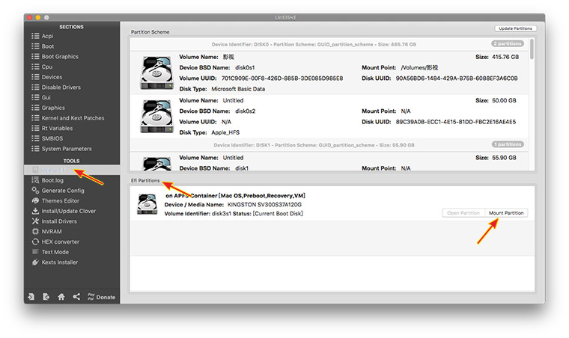Switch to Text Mode icon
The width and height of the screenshot is (569, 338).
(35, 252)
